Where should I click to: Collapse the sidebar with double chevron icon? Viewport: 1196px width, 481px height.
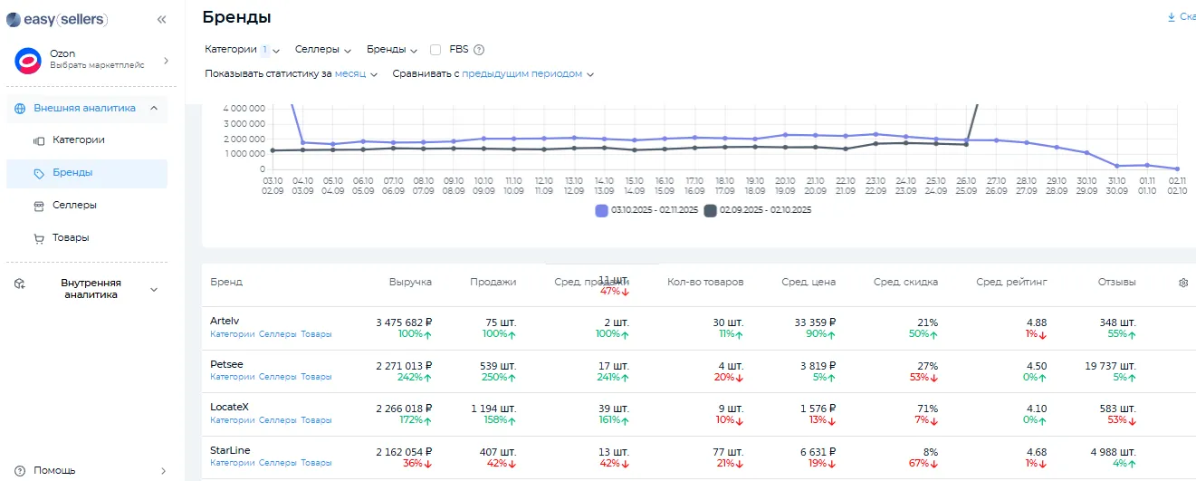point(161,19)
